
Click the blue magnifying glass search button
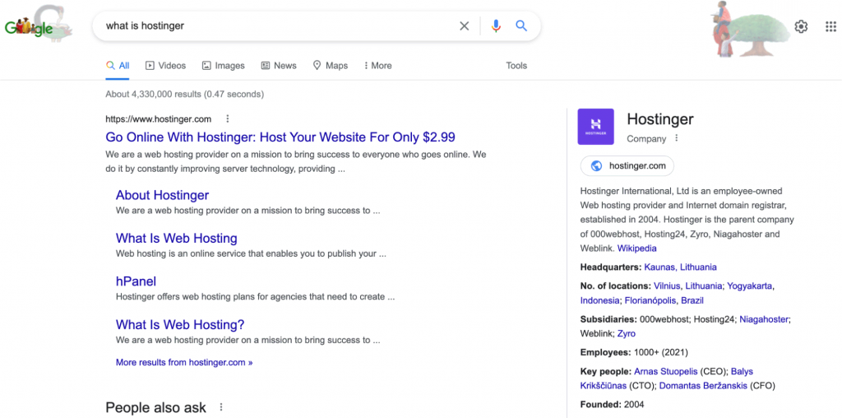pos(521,26)
